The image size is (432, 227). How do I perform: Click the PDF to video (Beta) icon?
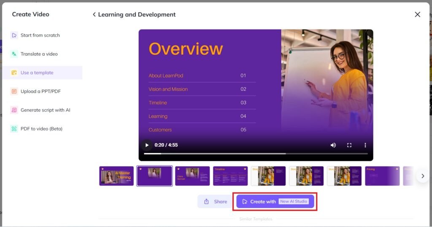click(x=14, y=129)
